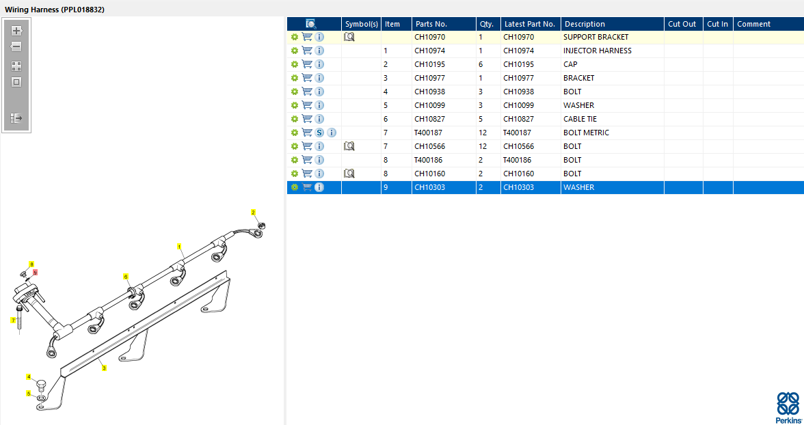This screenshot has height=425, width=804.
Task: Click green gear icon in CH10195 row
Action: pos(294,64)
